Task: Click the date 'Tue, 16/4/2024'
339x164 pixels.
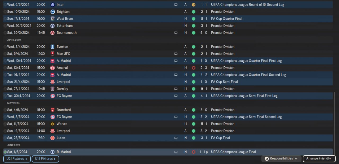Action: (x=19, y=75)
